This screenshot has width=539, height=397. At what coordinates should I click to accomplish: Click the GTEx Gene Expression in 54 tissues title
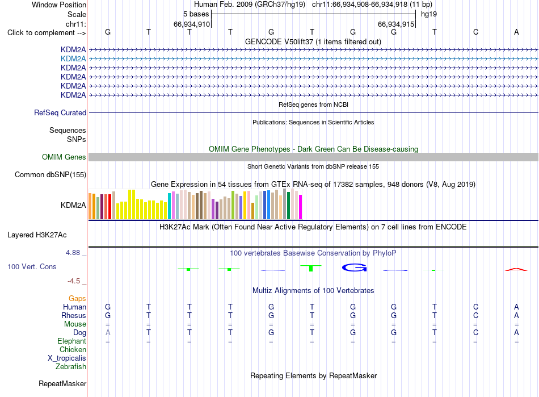click(x=313, y=185)
